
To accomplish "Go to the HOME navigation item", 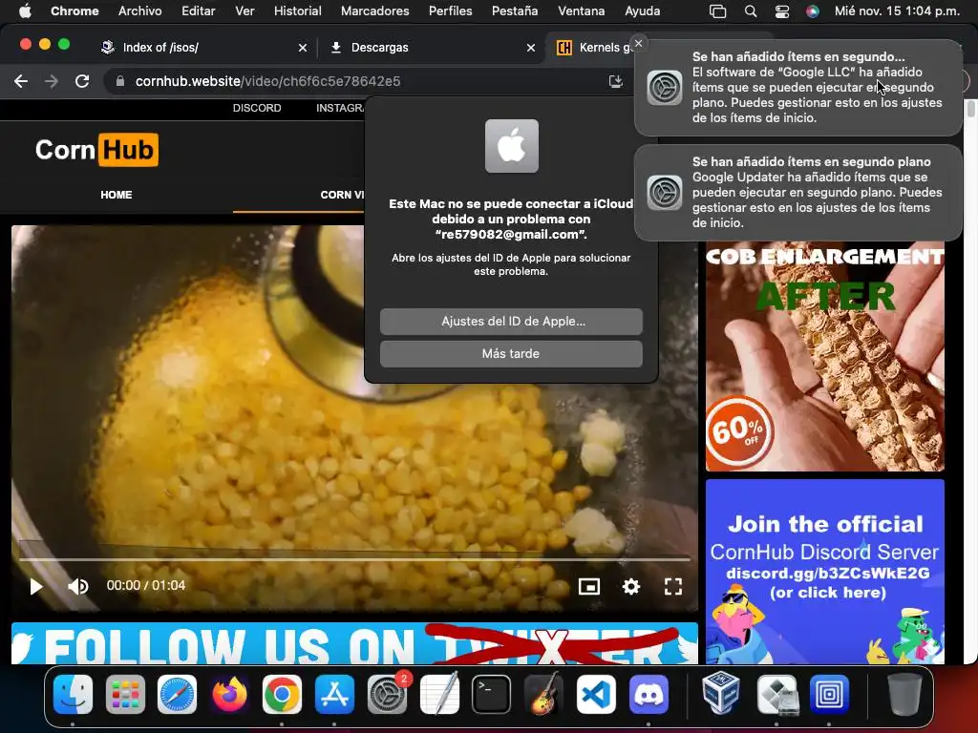I will (x=116, y=195).
